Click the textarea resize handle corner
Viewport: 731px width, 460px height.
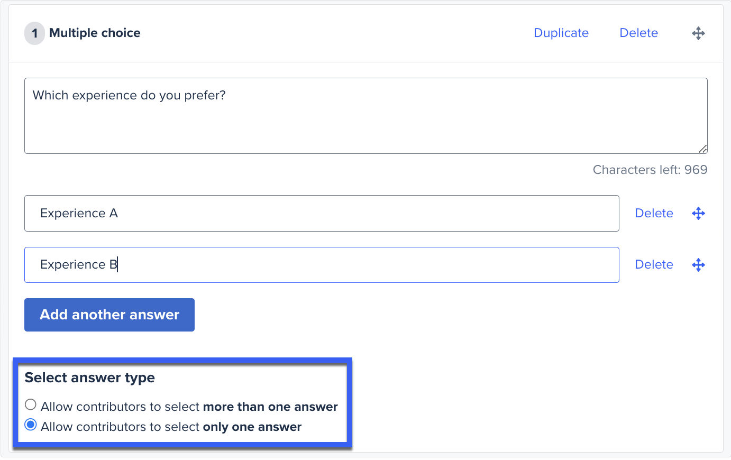703,149
